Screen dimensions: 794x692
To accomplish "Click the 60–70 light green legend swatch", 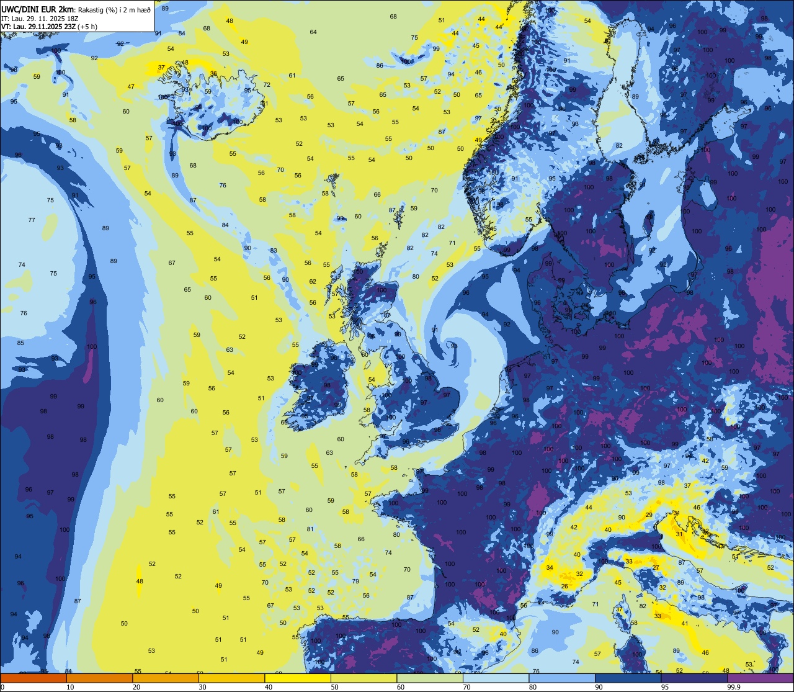I will [430, 678].
